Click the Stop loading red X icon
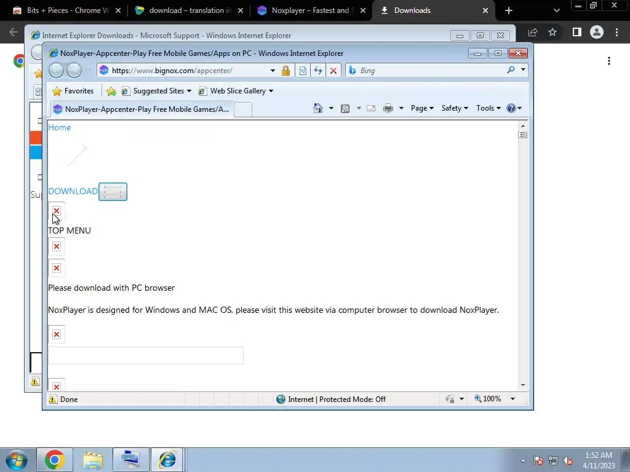Image resolution: width=630 pixels, height=472 pixels. 333,71
